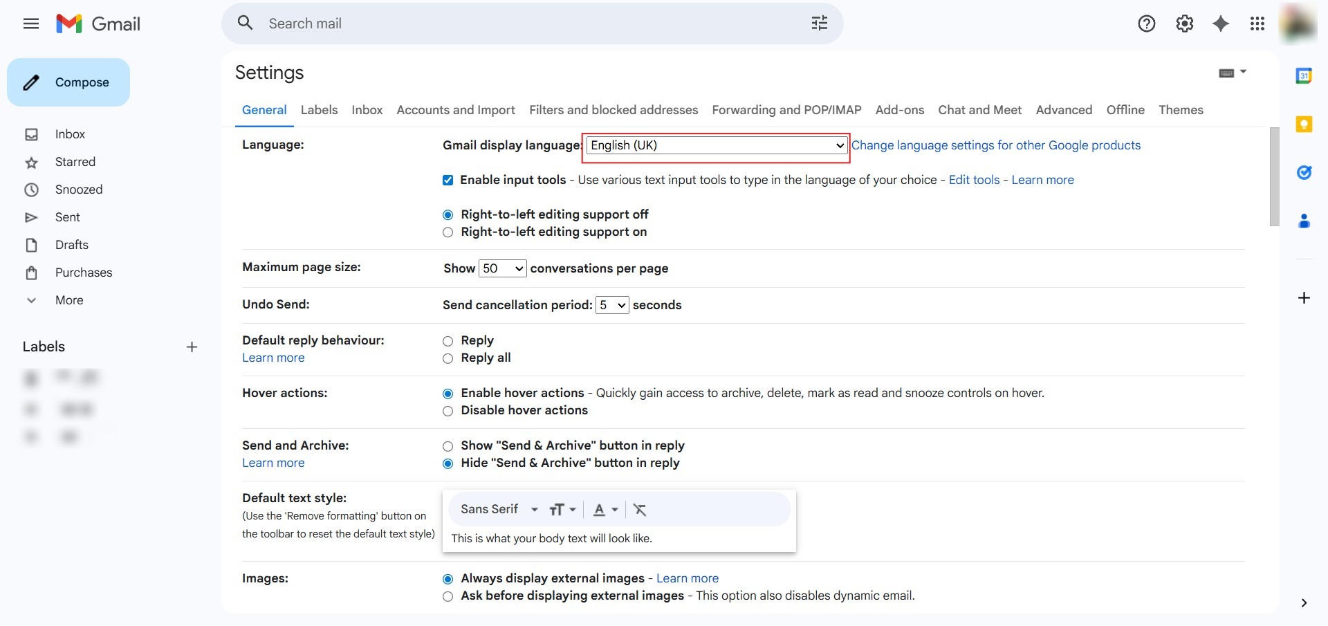The image size is (1328, 626).
Task: Go to the Themes tab
Action: (1181, 110)
